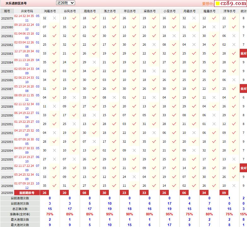Click the check mark for 2025083 浮萍杀号
Image resolution: width=247 pixels, height=227 pixels.
[x=234, y=53]
